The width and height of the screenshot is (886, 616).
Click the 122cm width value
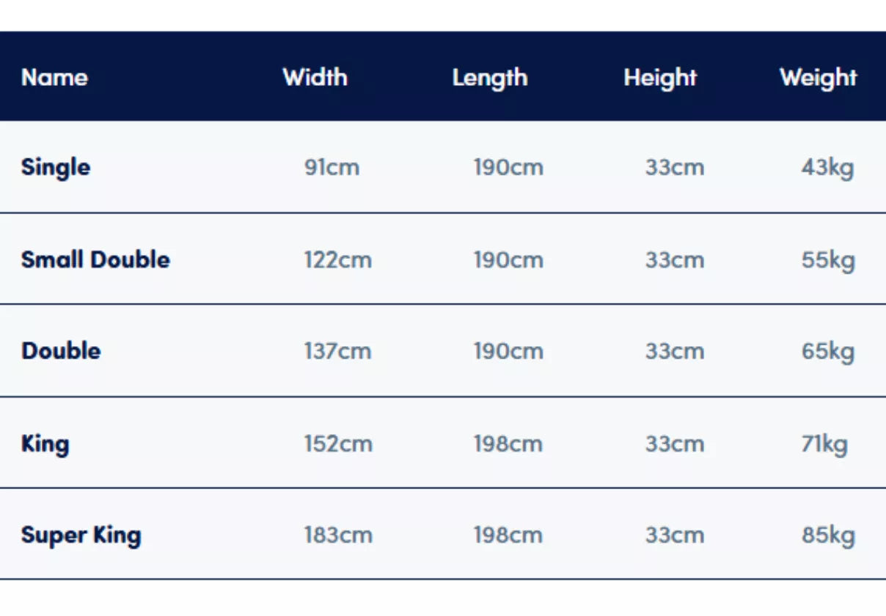(x=337, y=260)
